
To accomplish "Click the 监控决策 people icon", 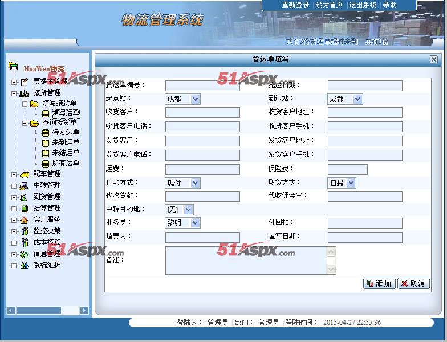I will click(x=25, y=231).
